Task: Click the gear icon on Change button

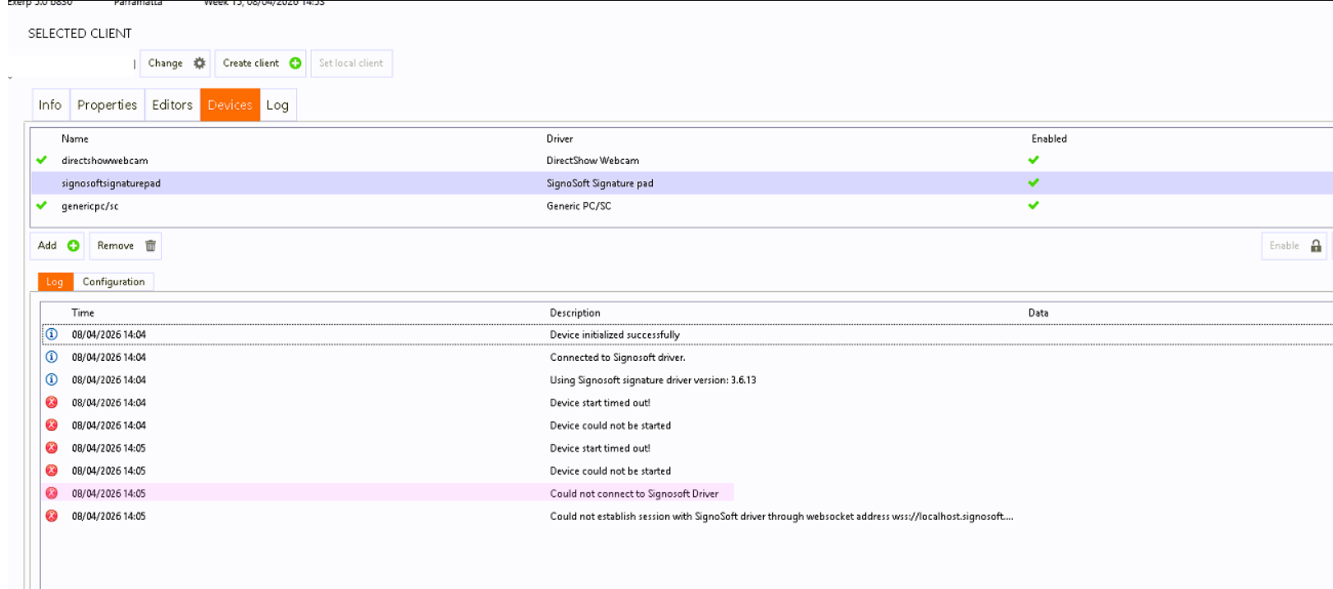Action: point(199,63)
